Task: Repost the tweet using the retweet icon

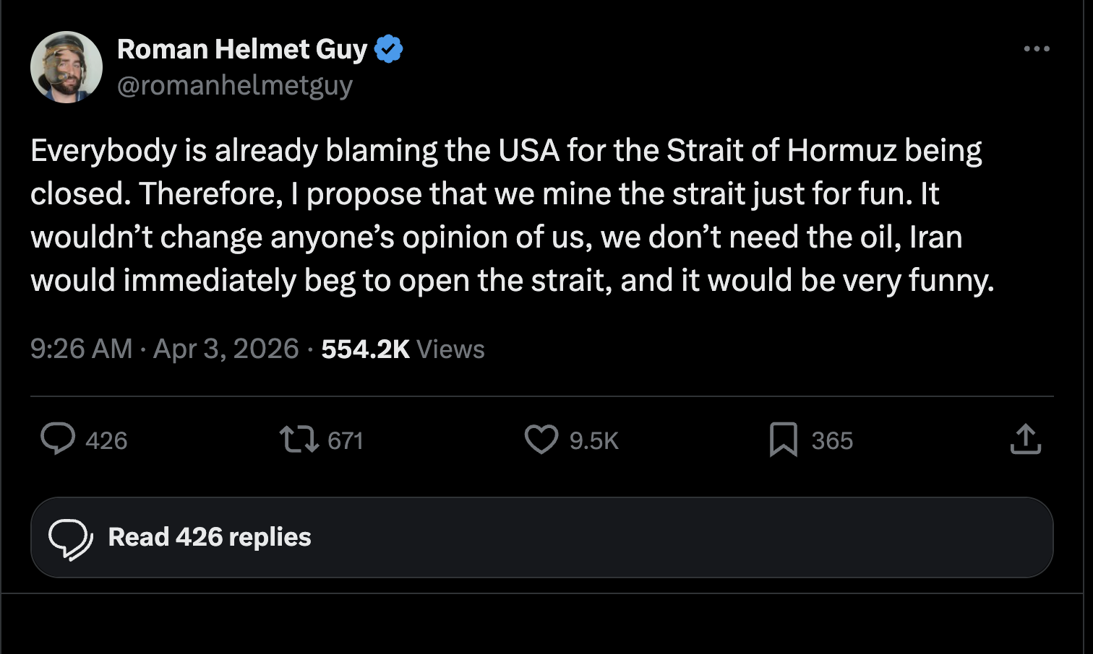Action: point(299,439)
